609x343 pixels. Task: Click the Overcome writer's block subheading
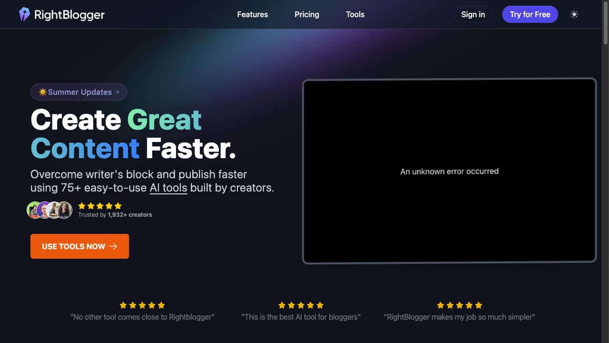point(152,181)
